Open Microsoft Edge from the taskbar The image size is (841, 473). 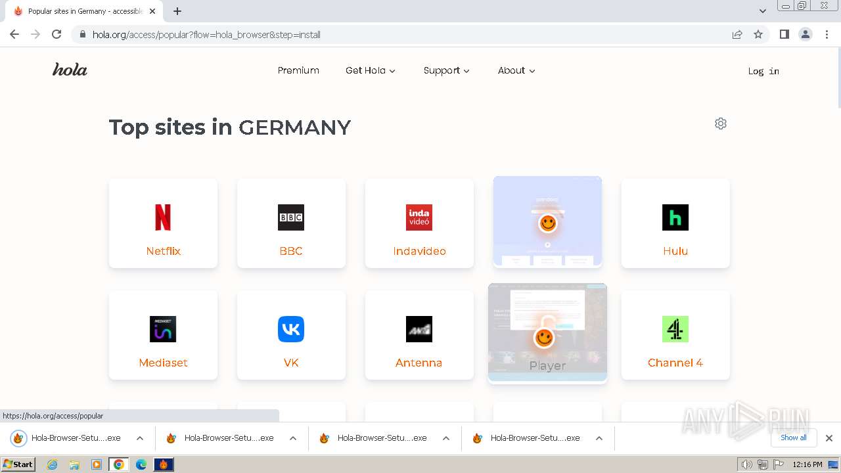click(141, 464)
